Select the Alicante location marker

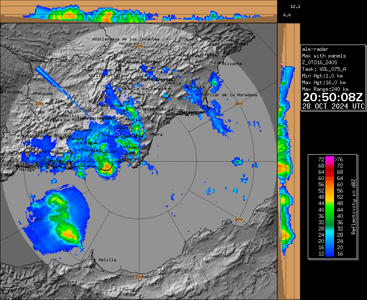[223, 63]
